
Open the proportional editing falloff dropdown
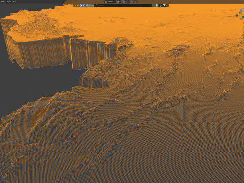click(x=136, y=2)
